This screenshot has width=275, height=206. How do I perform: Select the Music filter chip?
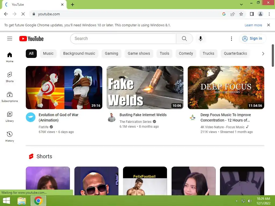(48, 53)
